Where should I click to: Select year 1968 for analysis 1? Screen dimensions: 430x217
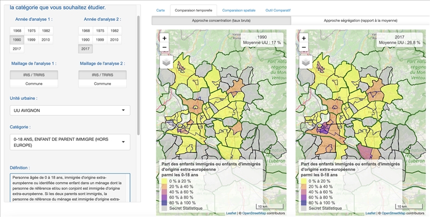click(17, 31)
